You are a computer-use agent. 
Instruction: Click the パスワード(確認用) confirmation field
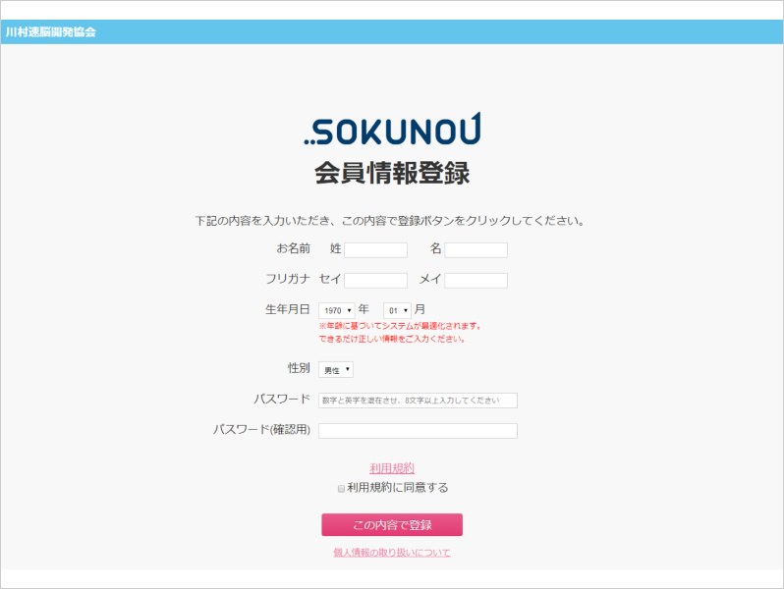pyautogui.click(x=418, y=431)
